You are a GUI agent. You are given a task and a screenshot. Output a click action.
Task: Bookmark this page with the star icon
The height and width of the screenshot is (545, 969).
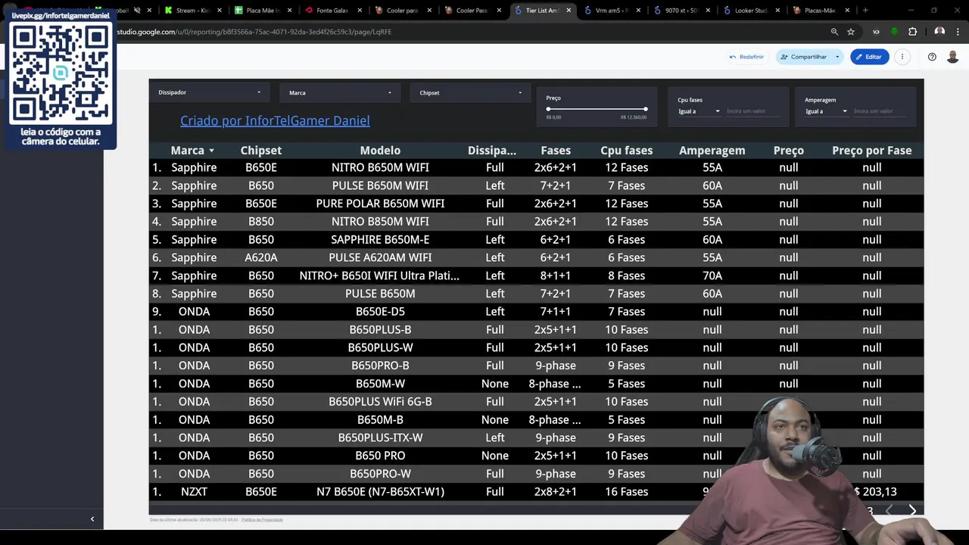pos(851,32)
